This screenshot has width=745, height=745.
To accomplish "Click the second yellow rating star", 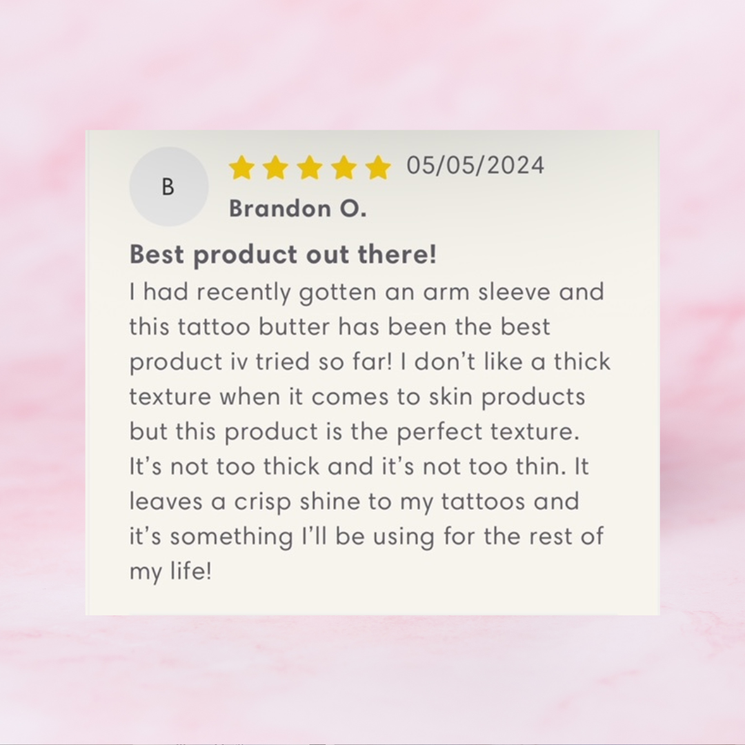I will coord(275,168).
